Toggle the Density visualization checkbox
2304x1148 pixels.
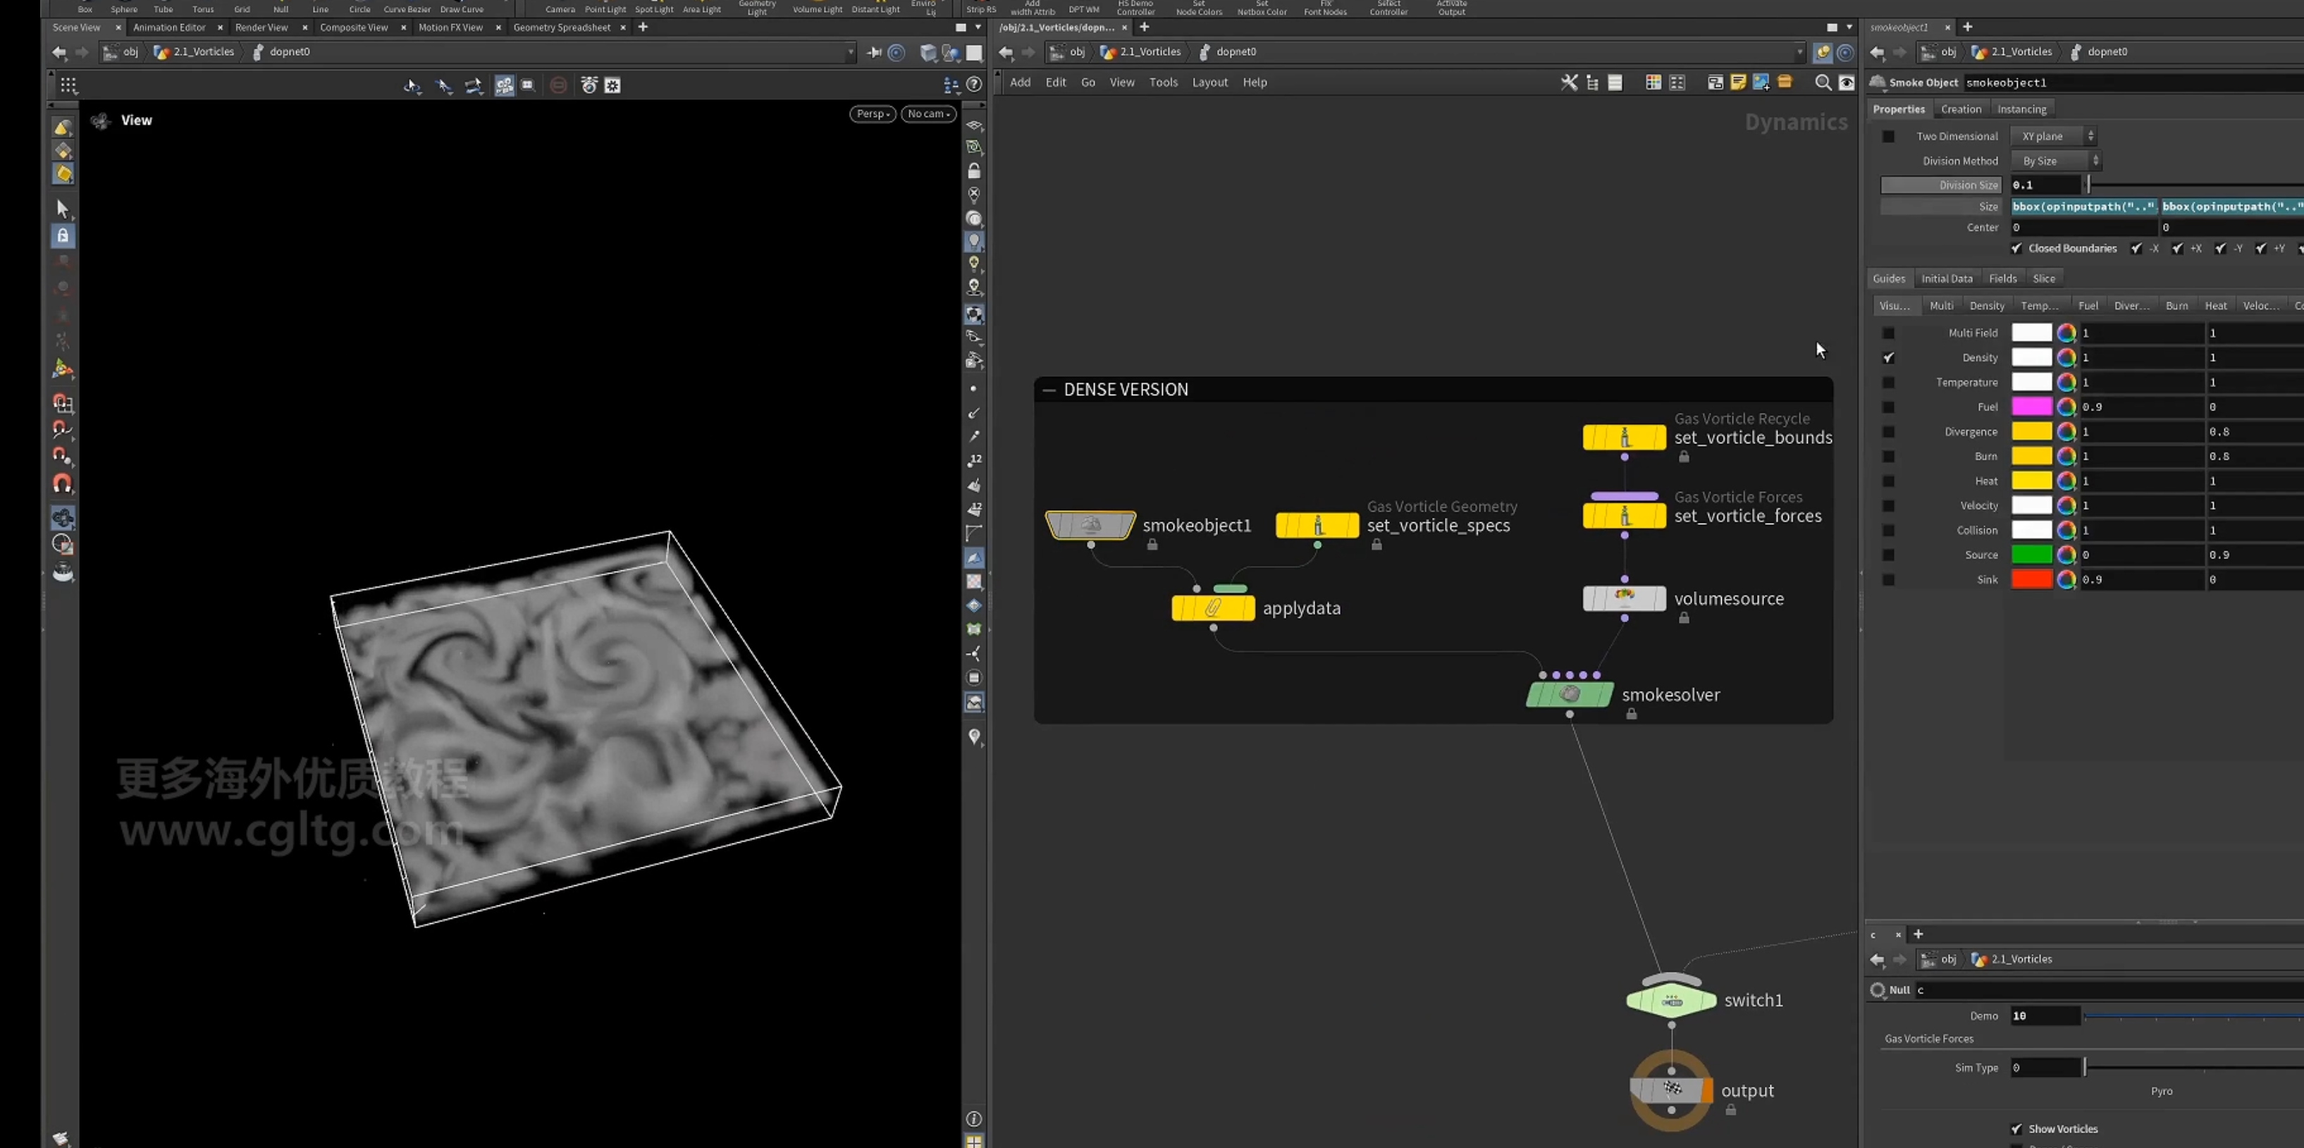click(1888, 357)
